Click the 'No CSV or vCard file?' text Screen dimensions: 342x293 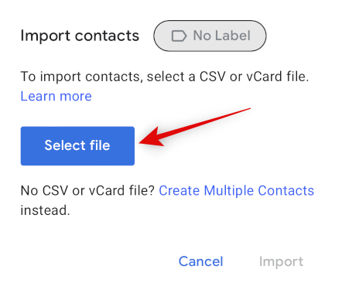coord(87,191)
